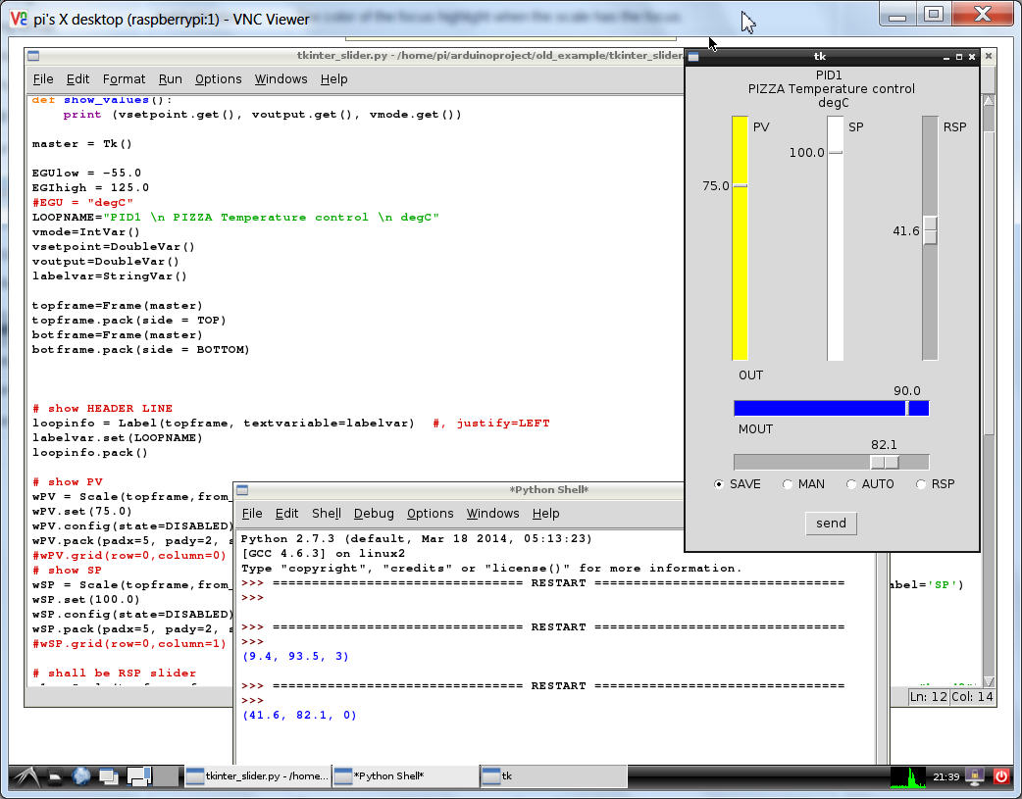Open the tk window's title bar menu icon
1022x799 pixels.
coord(693,57)
